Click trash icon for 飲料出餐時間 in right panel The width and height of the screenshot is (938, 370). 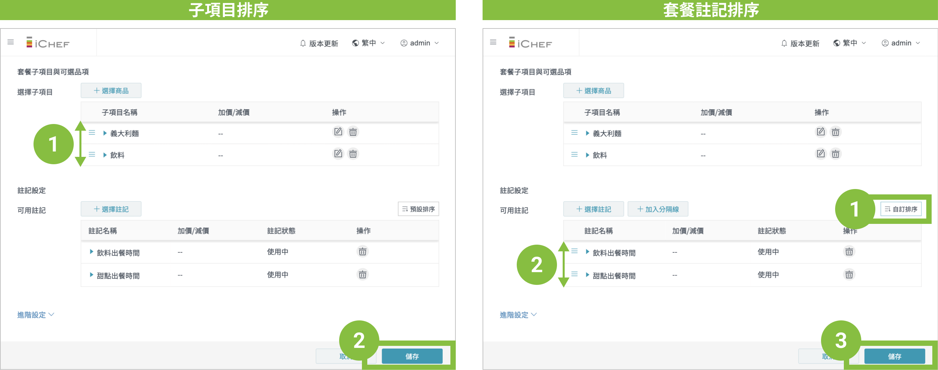[849, 252]
